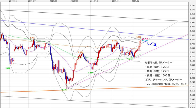Image resolution: width=196 pixels, height=108 pixels.
Task: Click the 5.600 price axis value
Action: (x=193, y=53)
